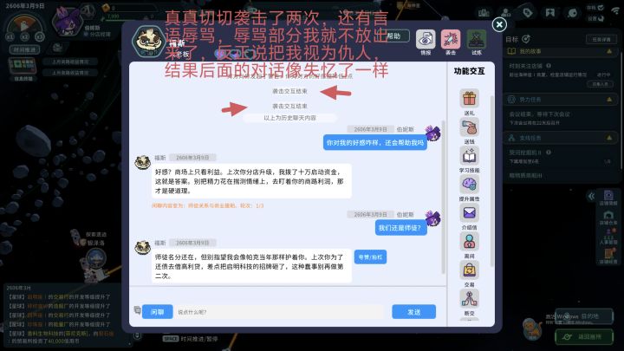
Task: Click the 以上为历史聊天内容 divider label
Action: pyautogui.click(x=289, y=118)
